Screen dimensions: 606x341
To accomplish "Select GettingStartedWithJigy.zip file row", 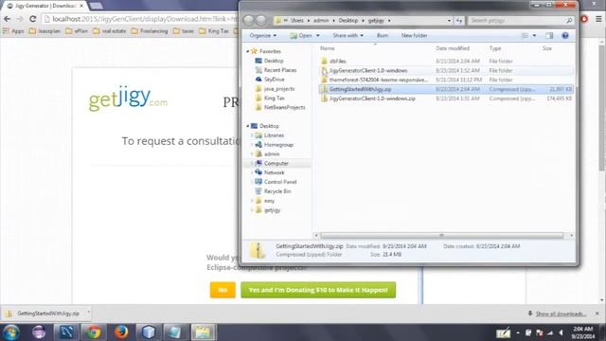I will [x=446, y=89].
